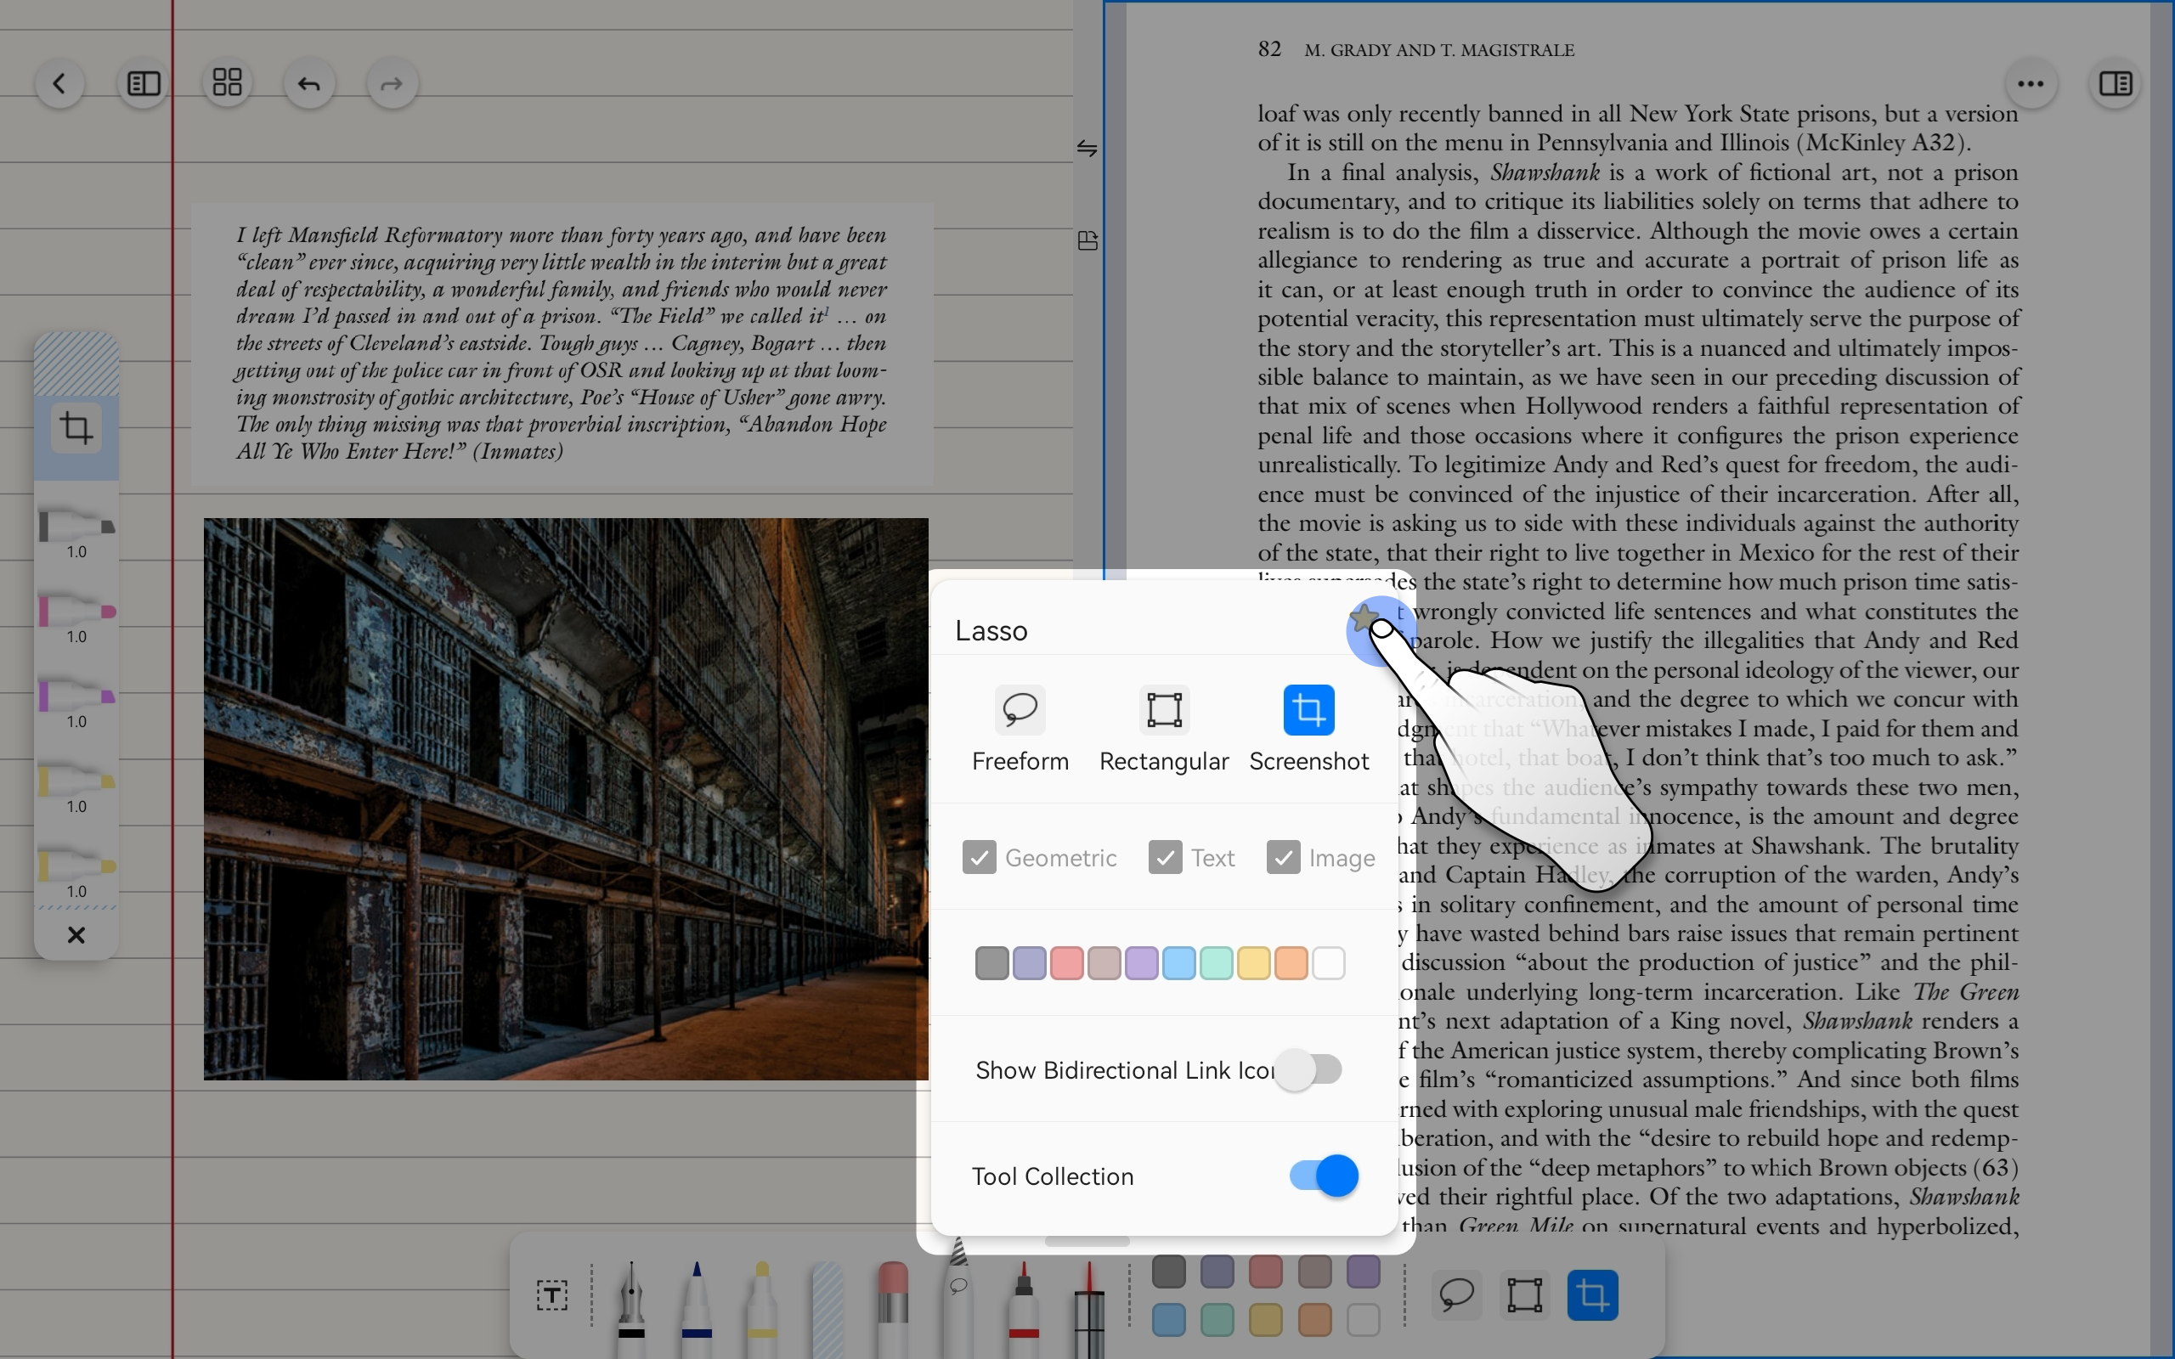Click the 'Lasso' title in the popup
2175x1359 pixels.
(x=991, y=631)
